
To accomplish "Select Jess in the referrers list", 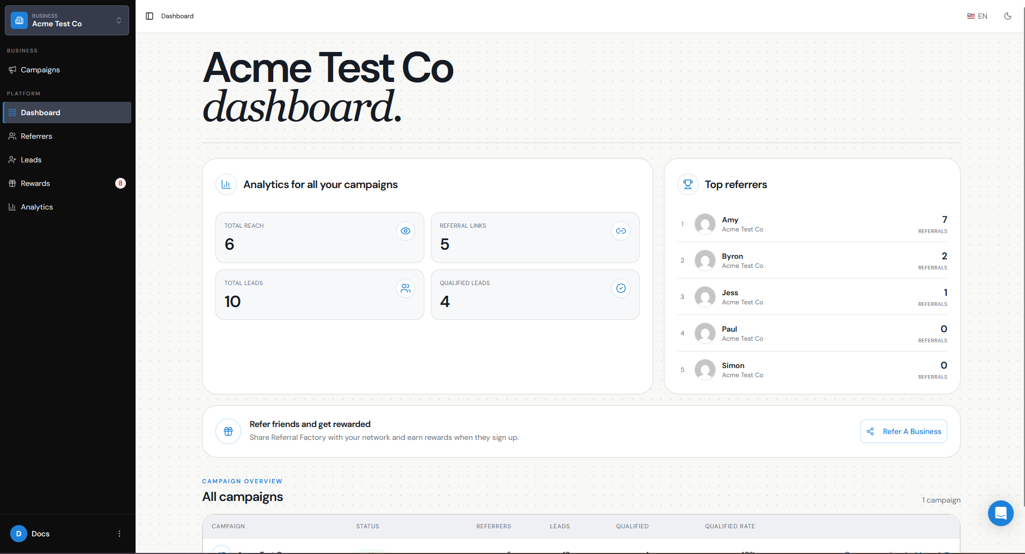I will point(812,297).
